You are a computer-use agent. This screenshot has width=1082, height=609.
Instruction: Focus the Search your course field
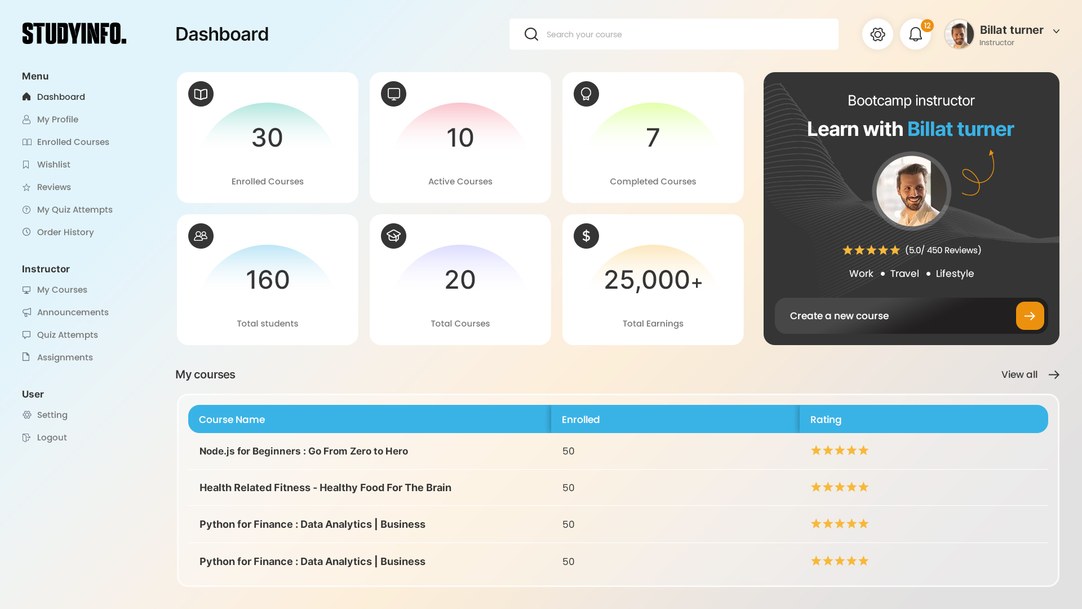[x=688, y=34]
